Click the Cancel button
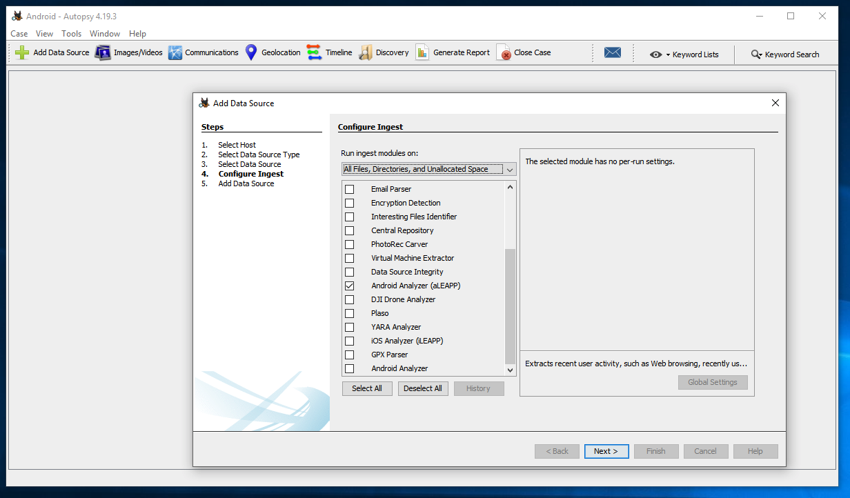The height and width of the screenshot is (498, 850). 706,451
